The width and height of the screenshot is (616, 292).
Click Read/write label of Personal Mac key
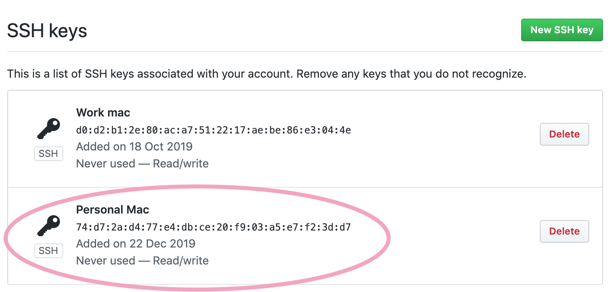181,260
